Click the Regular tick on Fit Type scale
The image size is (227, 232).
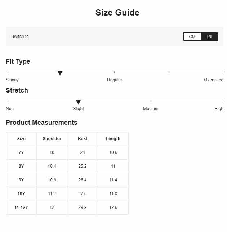click(115, 72)
